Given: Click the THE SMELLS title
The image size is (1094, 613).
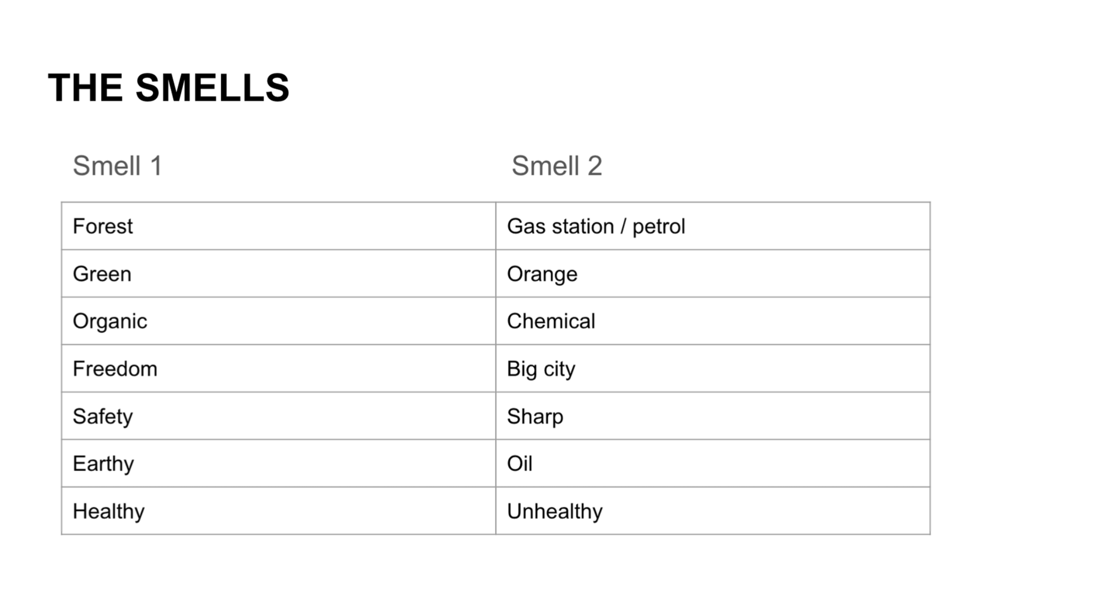Looking at the screenshot, I should (169, 88).
